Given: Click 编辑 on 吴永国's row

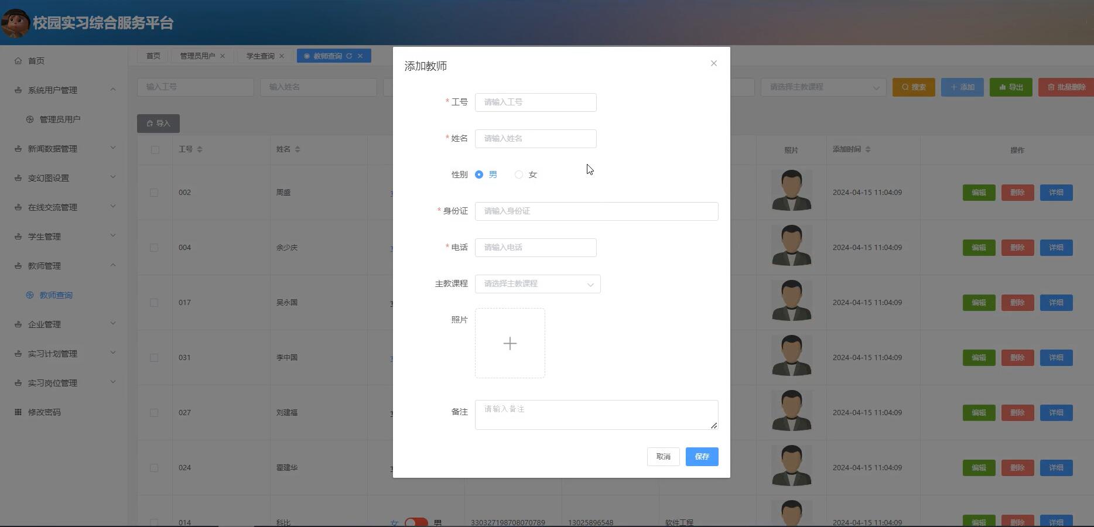Looking at the screenshot, I should [x=978, y=303].
